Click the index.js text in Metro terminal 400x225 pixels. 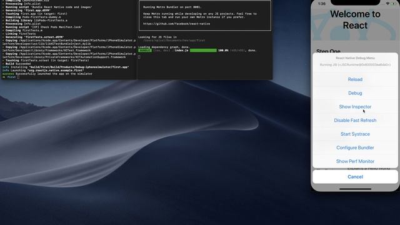point(182,51)
